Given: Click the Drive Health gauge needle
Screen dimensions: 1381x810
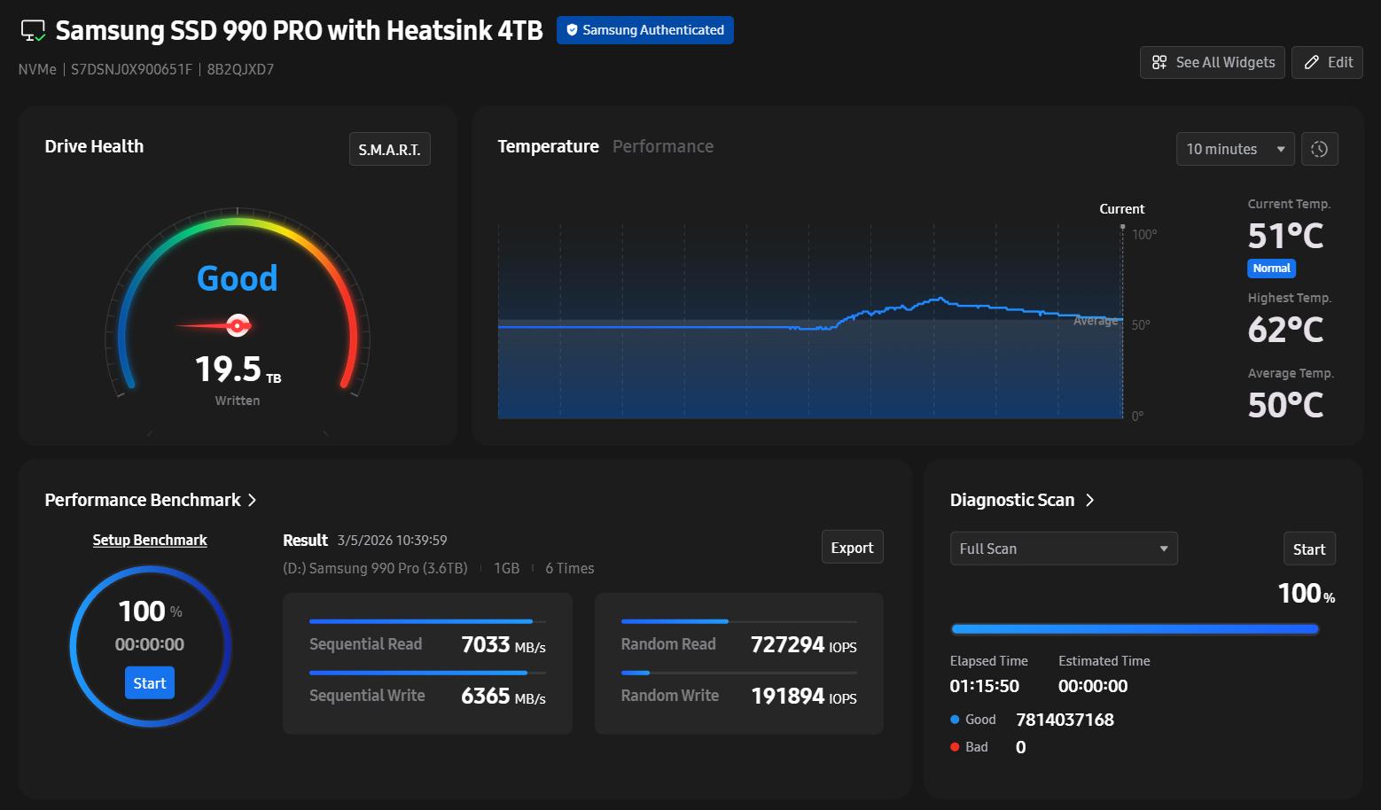Looking at the screenshot, I should pos(215,326).
